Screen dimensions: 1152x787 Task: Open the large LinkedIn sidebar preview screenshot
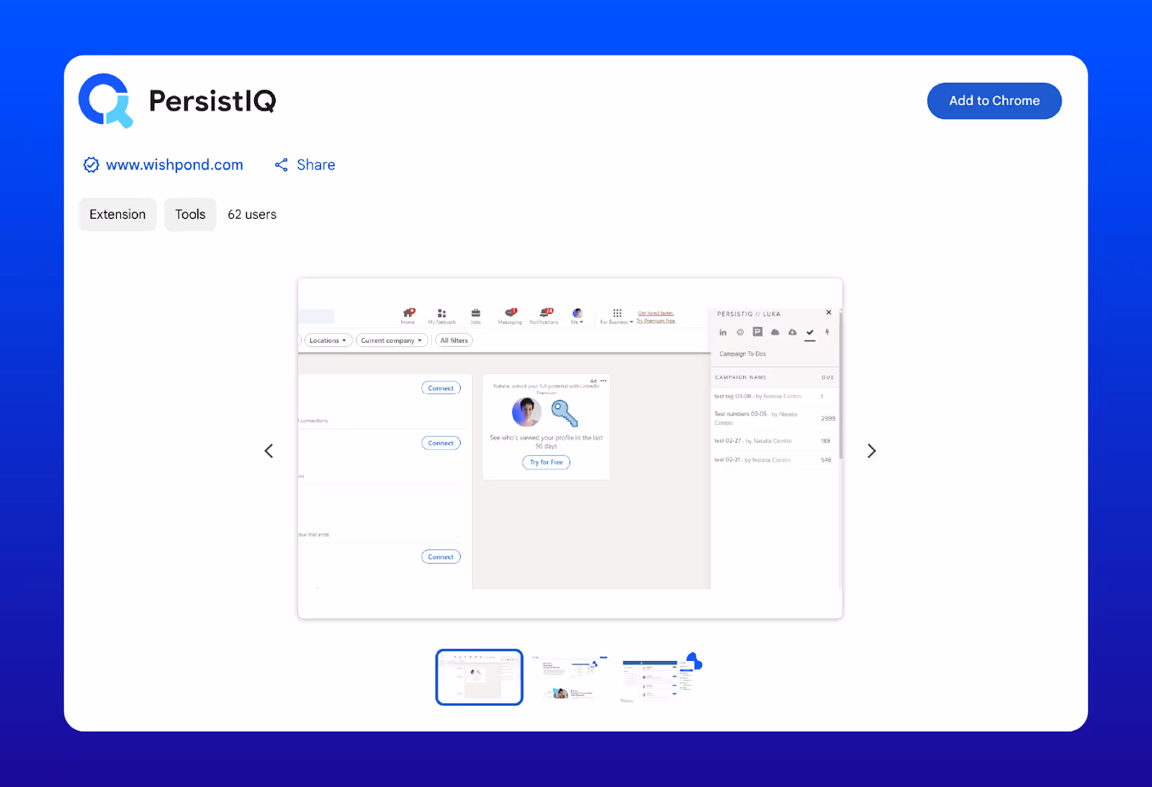(570, 448)
